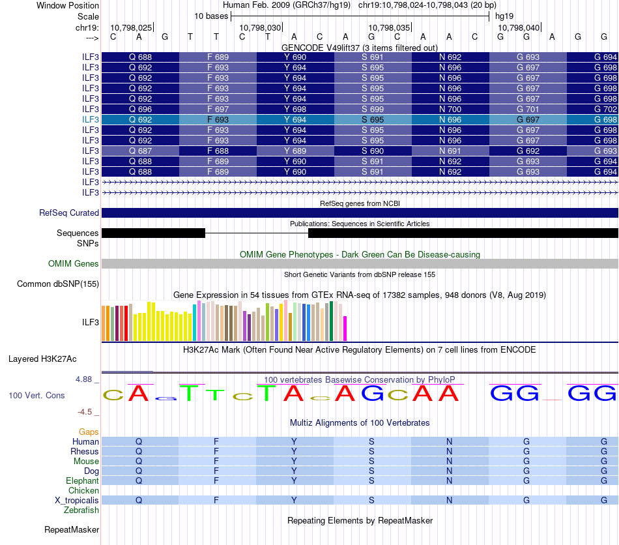Click the large red A after C in PhyloP logo

point(138,393)
